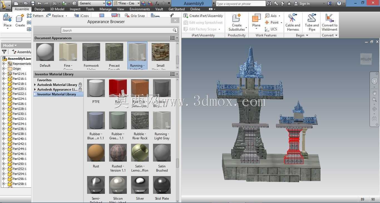Image resolution: width=380 pixels, height=203 pixels.
Task: Start the Cable and Harness tool
Action: [x=293, y=22]
